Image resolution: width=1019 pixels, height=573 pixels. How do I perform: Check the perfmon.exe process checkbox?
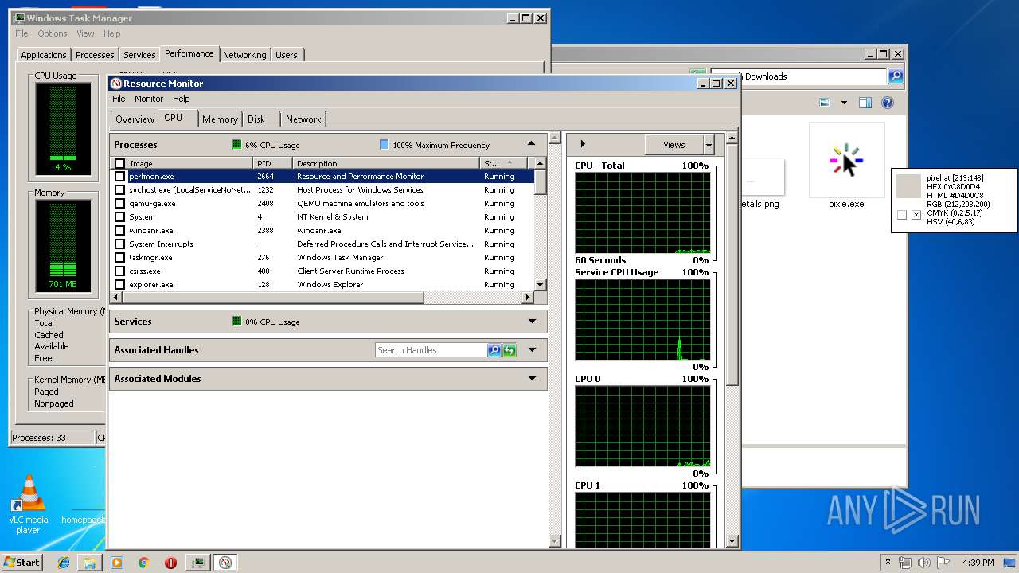(x=120, y=177)
